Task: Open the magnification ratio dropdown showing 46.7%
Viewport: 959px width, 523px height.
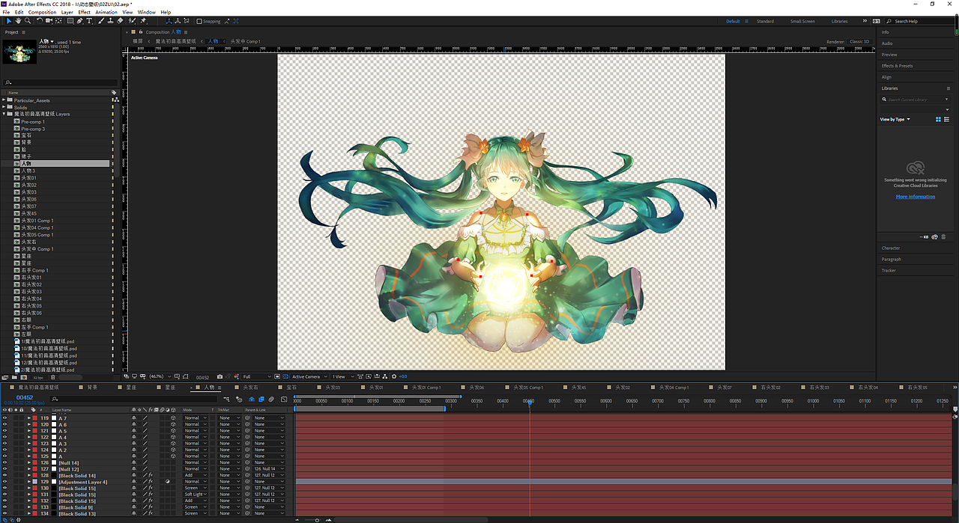Action: click(159, 376)
